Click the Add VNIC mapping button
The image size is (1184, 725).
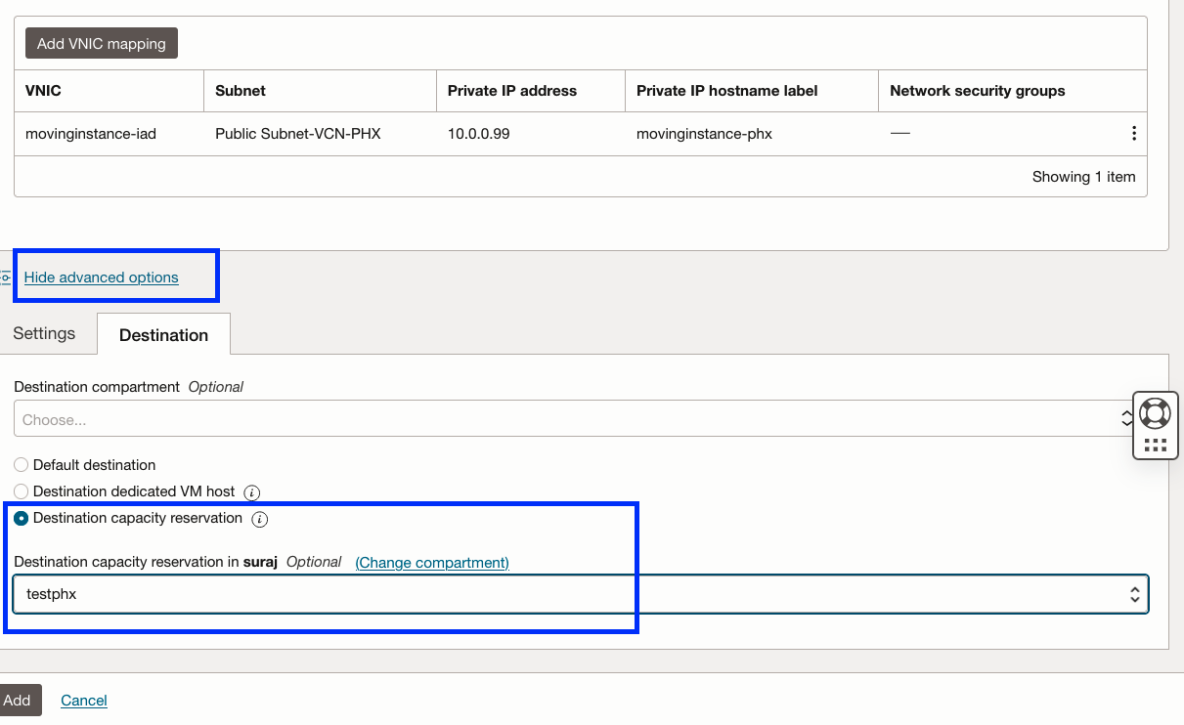tap(102, 43)
